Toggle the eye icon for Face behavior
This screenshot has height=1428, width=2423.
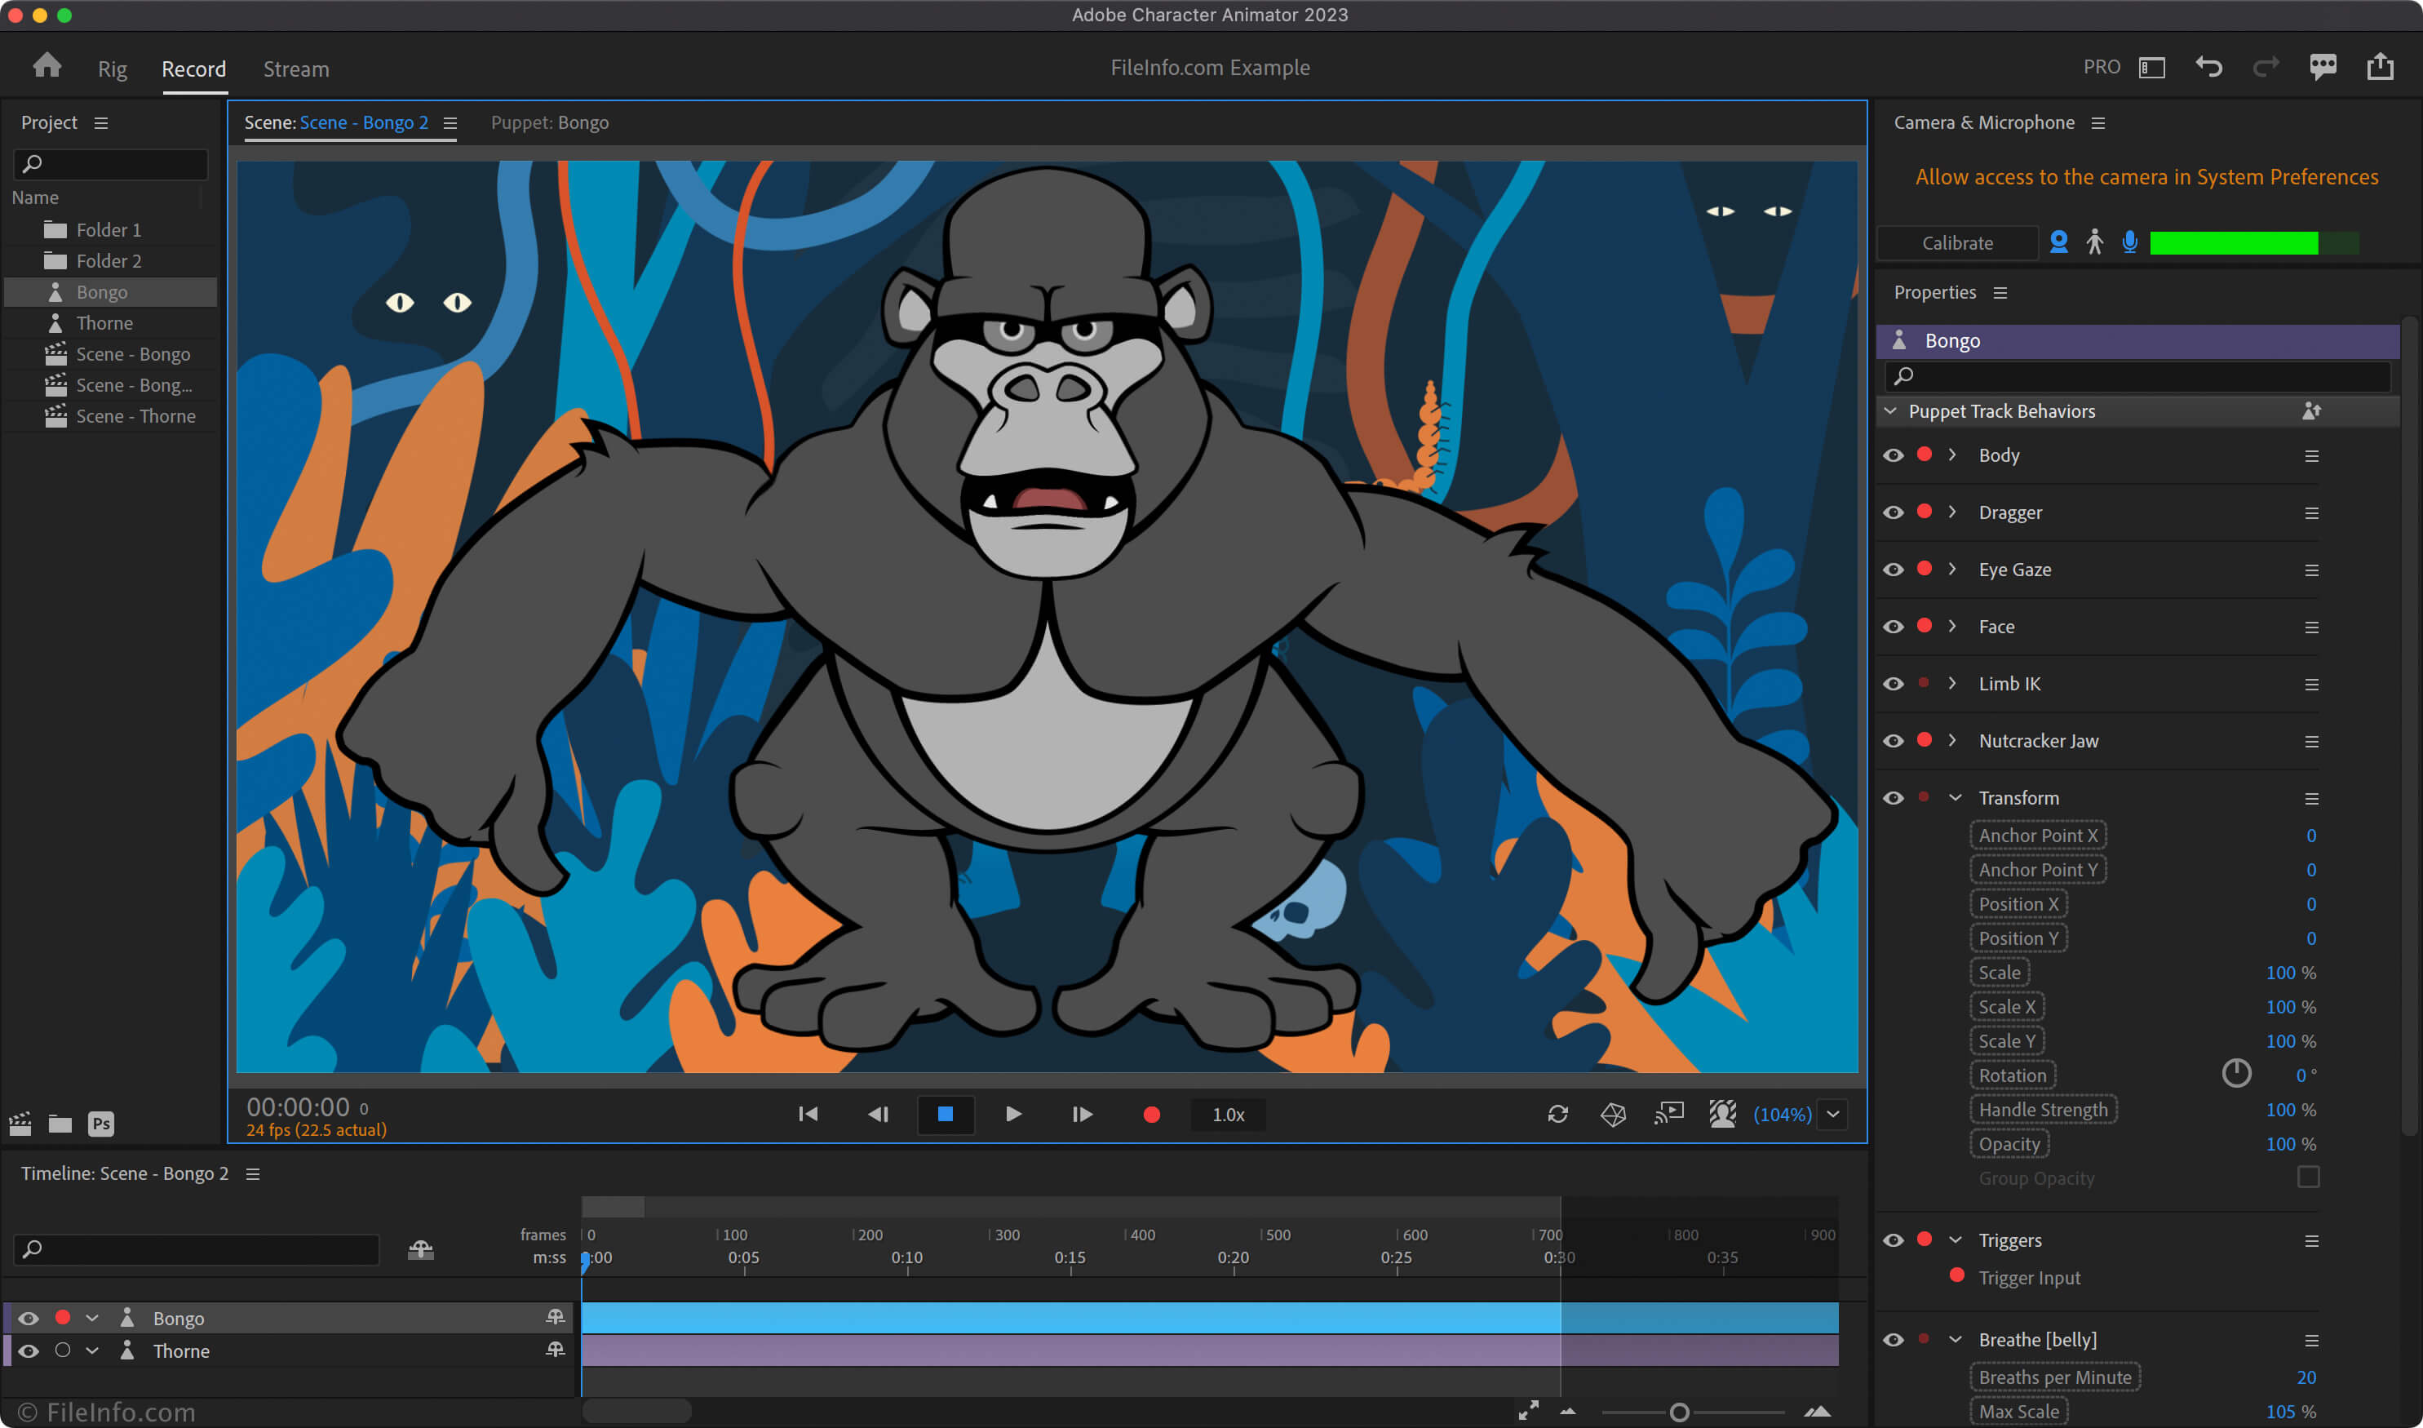point(1896,626)
